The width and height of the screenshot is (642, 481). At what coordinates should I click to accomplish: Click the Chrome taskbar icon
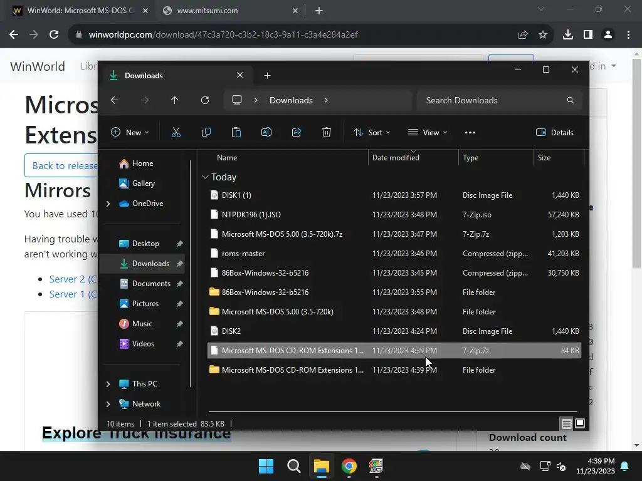coord(349,466)
